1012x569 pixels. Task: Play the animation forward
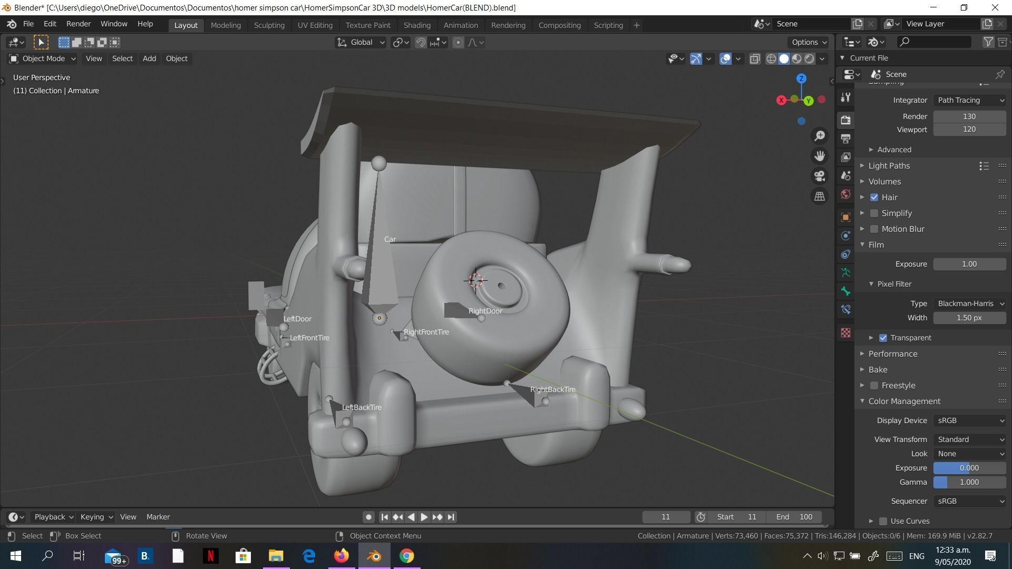(x=424, y=517)
